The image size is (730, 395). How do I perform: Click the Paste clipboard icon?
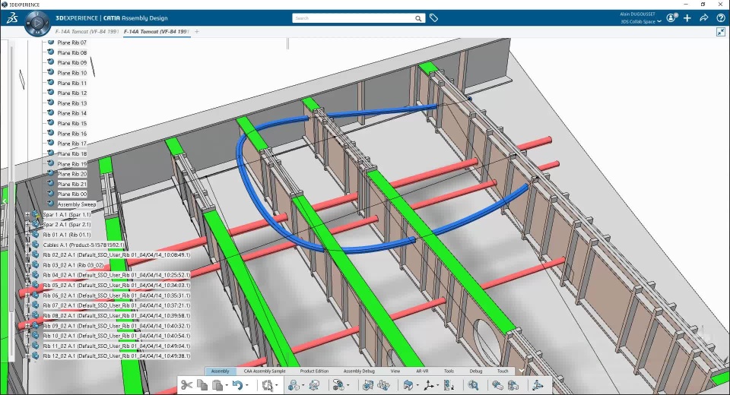[x=217, y=385]
